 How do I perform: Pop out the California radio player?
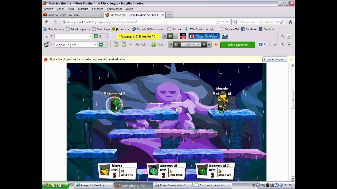click(x=170, y=45)
